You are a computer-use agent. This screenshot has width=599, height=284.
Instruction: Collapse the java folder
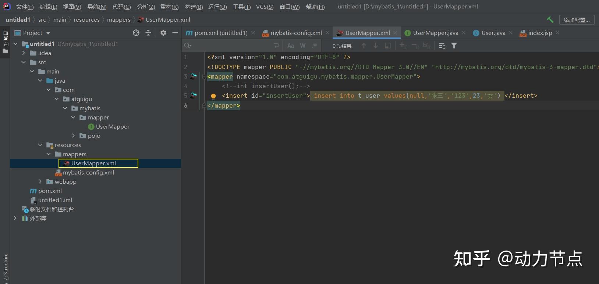pyautogui.click(x=40, y=80)
